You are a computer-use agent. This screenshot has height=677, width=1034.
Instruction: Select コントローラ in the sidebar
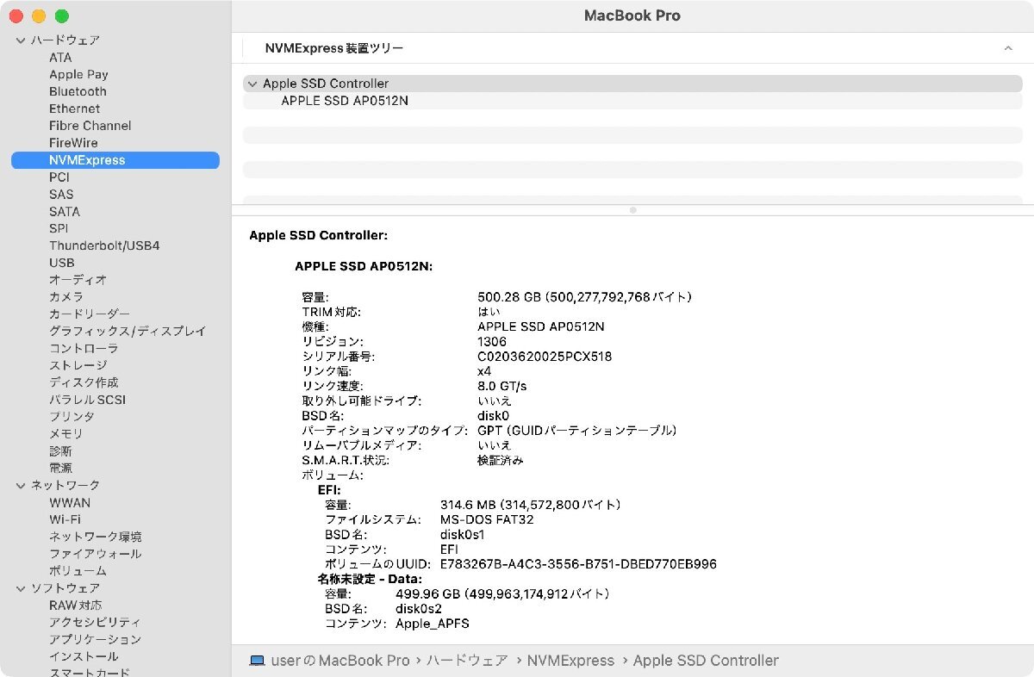[x=84, y=349]
